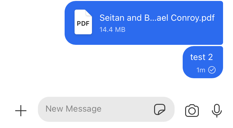Image resolution: width=233 pixels, height=128 pixels.
Task: Open the plus attachment menu
Action: click(21, 111)
